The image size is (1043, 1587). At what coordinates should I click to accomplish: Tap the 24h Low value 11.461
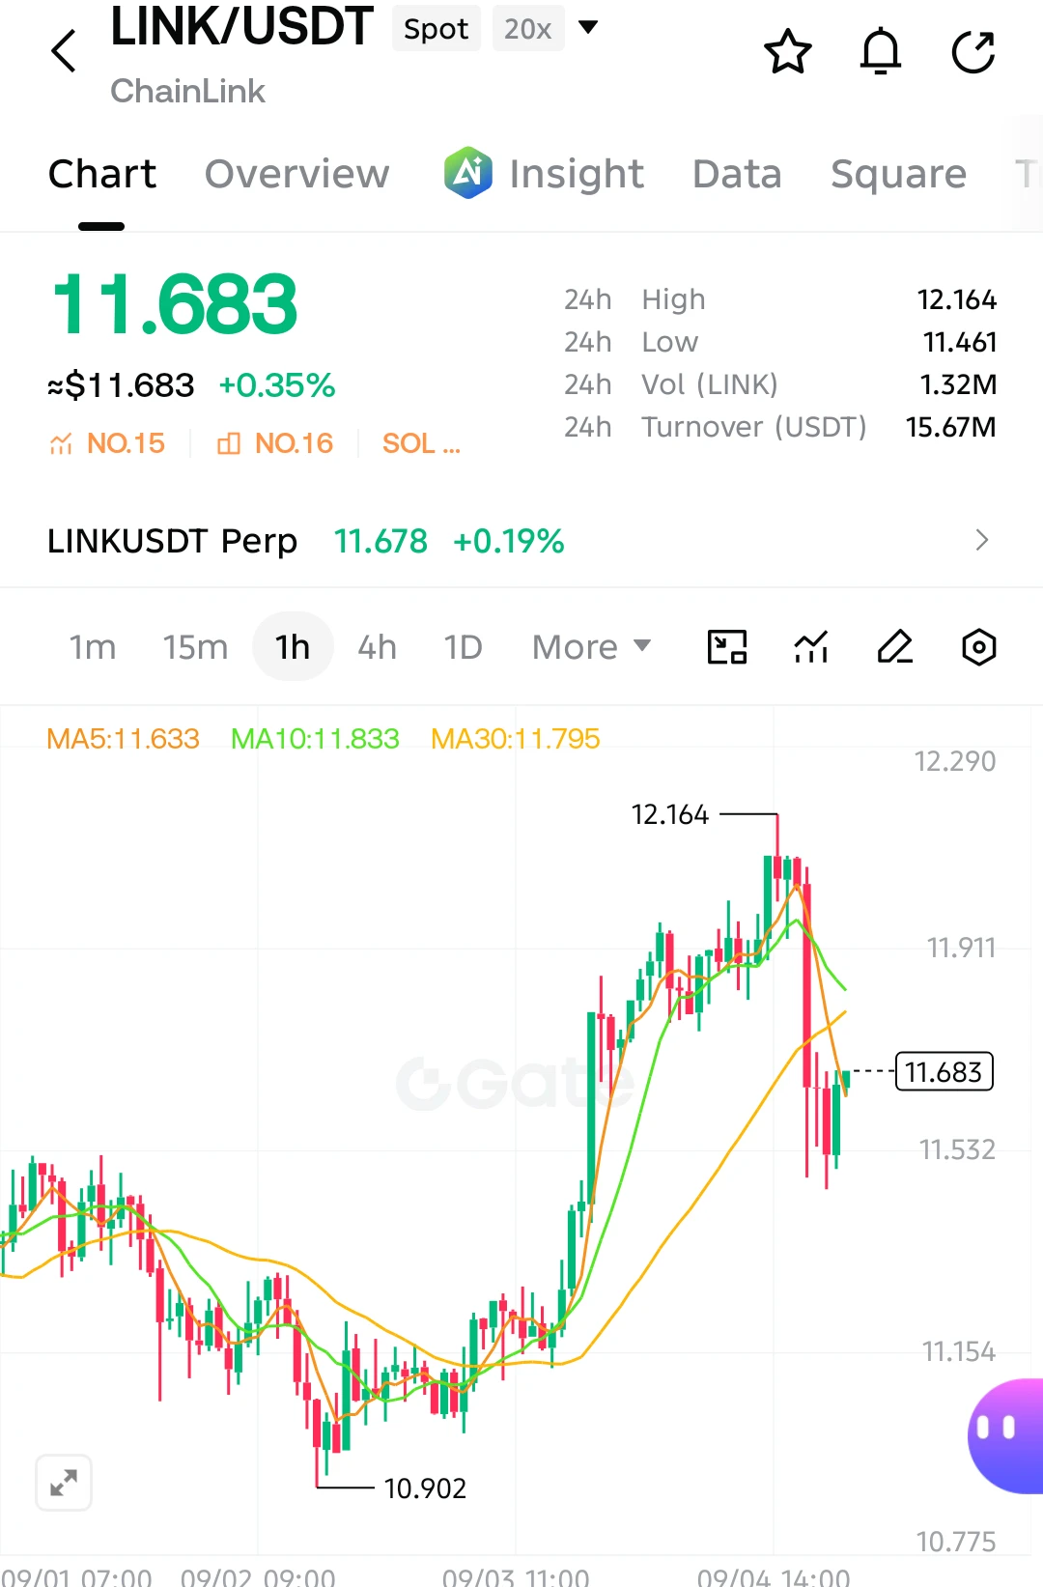(959, 342)
